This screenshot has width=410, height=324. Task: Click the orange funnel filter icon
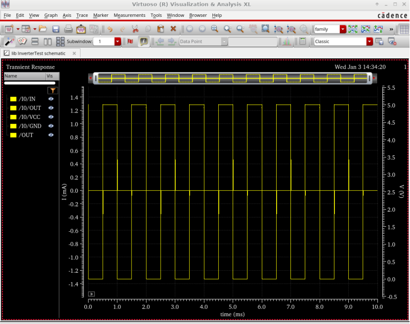tap(53, 90)
